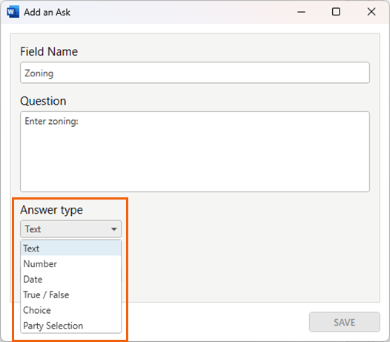Expand the Answer type dropdown arrow
390x342 pixels.
(x=114, y=229)
